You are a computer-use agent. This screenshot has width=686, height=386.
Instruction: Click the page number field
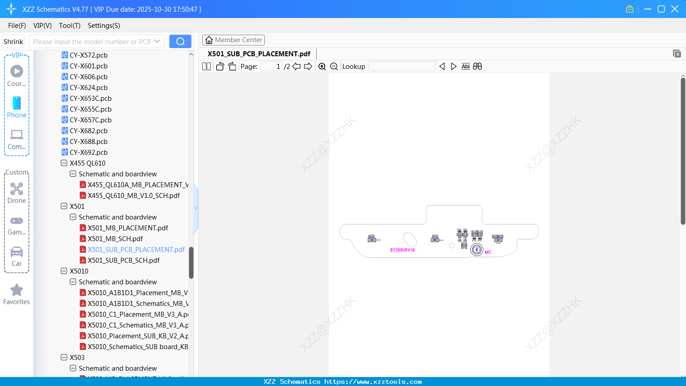pyautogui.click(x=272, y=66)
